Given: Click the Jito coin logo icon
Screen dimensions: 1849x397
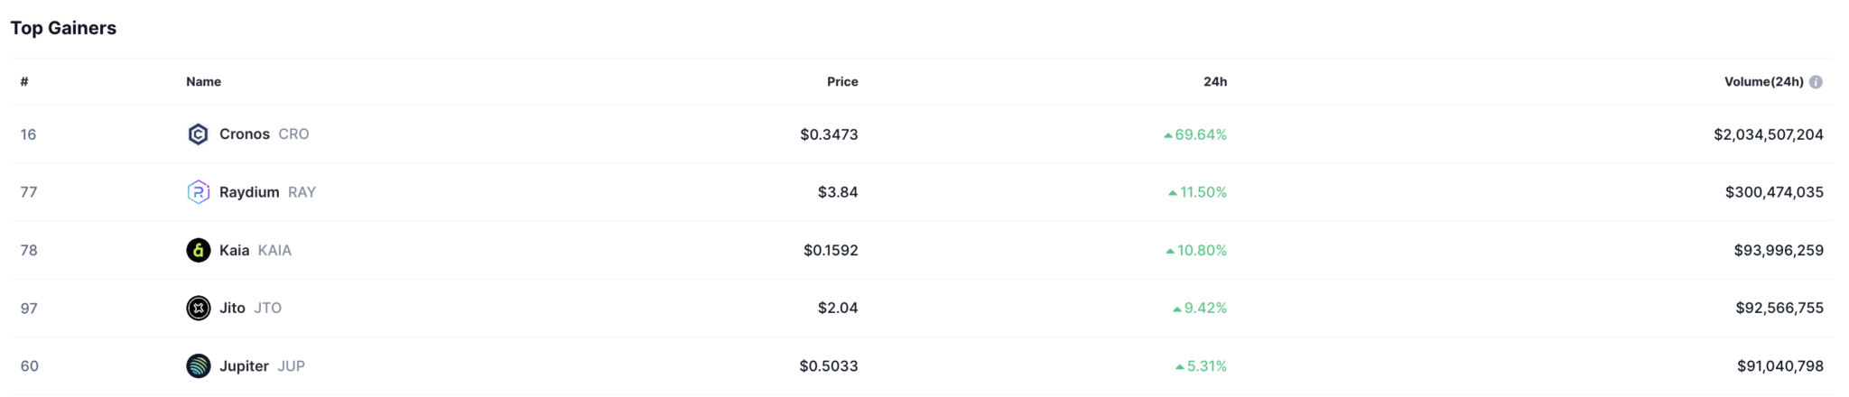Looking at the screenshot, I should click(x=198, y=308).
